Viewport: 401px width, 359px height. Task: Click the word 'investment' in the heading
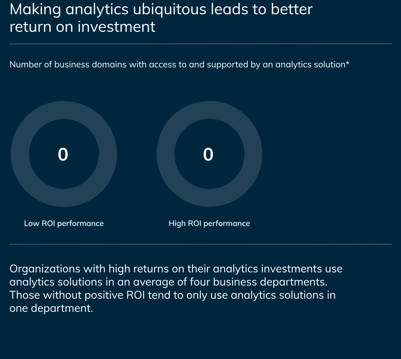pyautogui.click(x=116, y=27)
